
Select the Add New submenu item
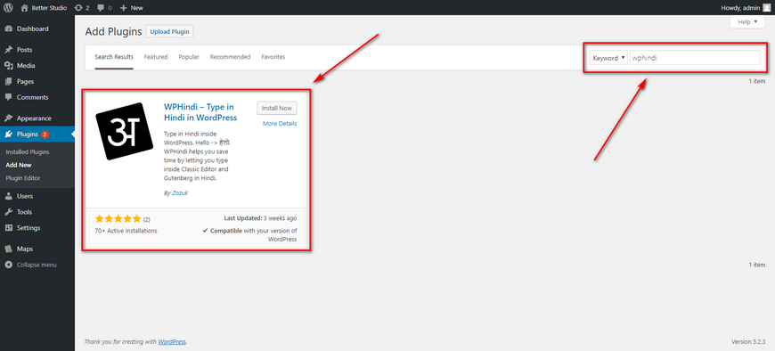pos(19,165)
